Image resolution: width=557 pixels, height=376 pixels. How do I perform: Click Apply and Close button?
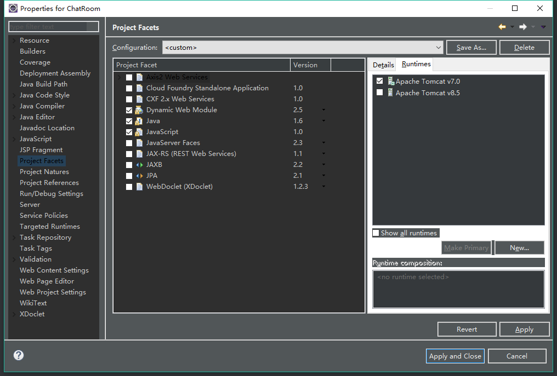455,356
